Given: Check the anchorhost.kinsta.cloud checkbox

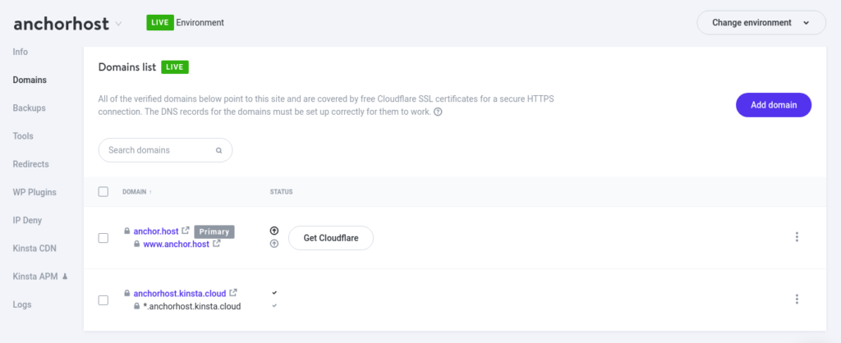Looking at the screenshot, I should click(x=103, y=300).
